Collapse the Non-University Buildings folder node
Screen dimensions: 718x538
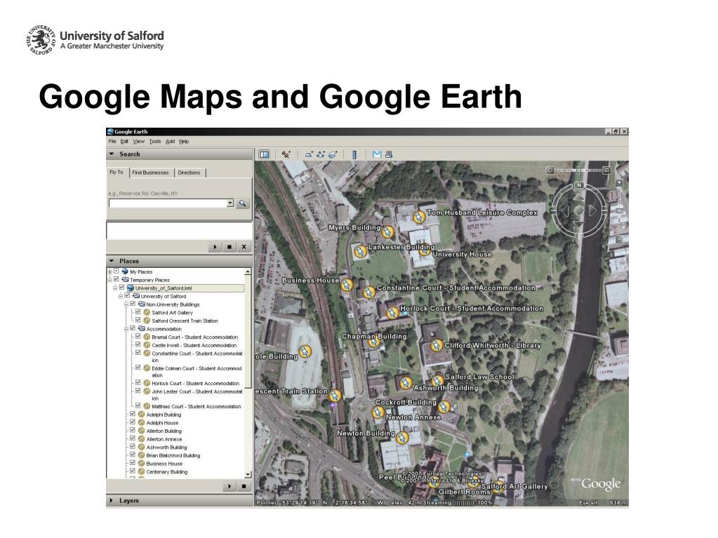click(126, 304)
